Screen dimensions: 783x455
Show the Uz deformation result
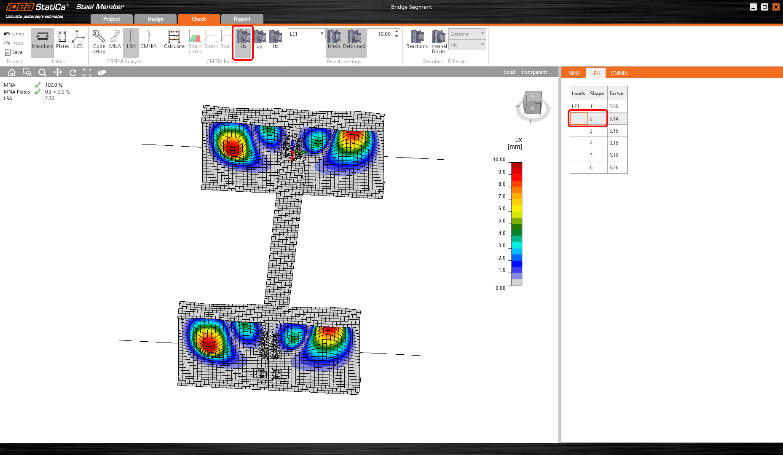coord(275,40)
